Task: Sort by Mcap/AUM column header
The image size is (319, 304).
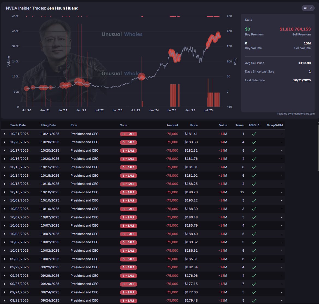Action: pyautogui.click(x=275, y=125)
